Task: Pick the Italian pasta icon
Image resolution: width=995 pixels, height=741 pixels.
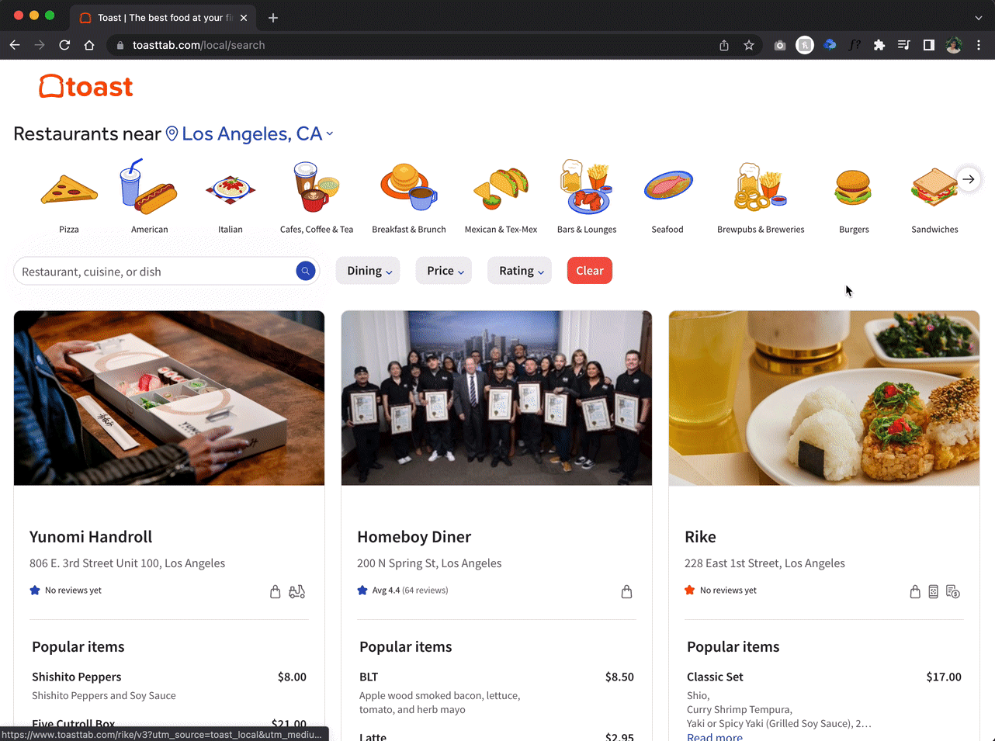Action: 231,190
